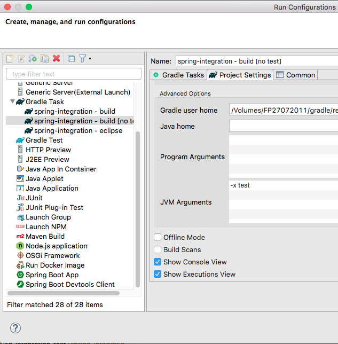This screenshot has height=344, width=338.
Task: Click the Spring Boot Devtools Client icon
Action: pos(20,284)
